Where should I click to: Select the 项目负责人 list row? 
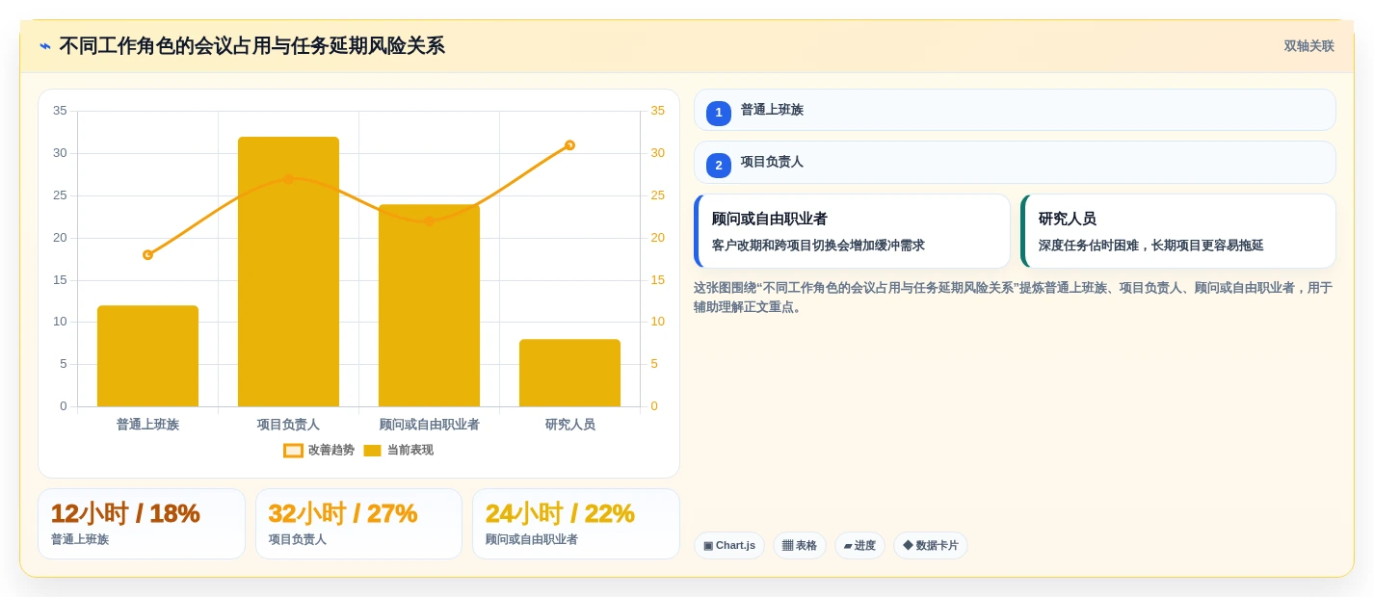pyautogui.click(x=1015, y=162)
